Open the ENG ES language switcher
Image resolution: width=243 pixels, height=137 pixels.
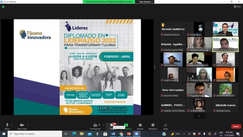(221, 134)
